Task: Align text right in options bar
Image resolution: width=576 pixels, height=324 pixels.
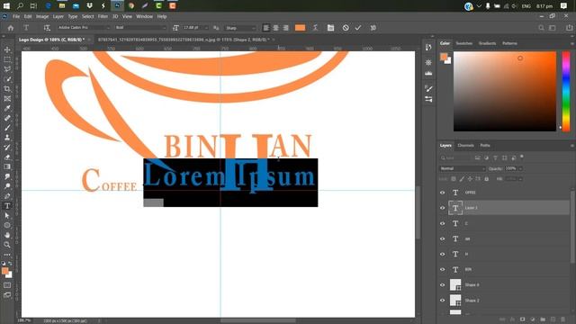Action: pos(286,28)
